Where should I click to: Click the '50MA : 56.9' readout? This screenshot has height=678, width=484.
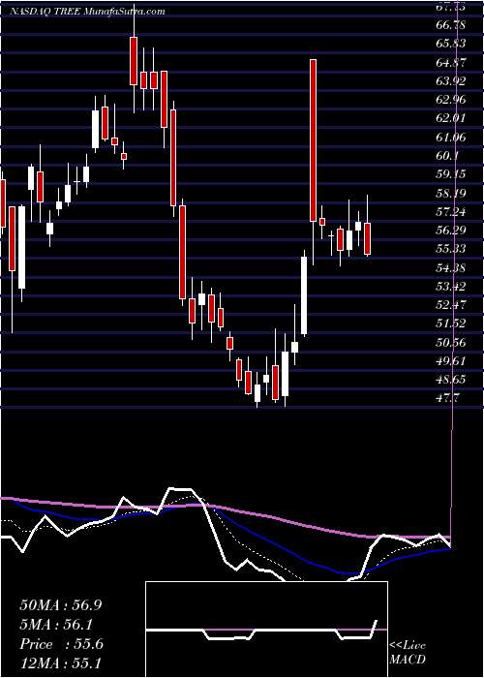pyautogui.click(x=61, y=605)
